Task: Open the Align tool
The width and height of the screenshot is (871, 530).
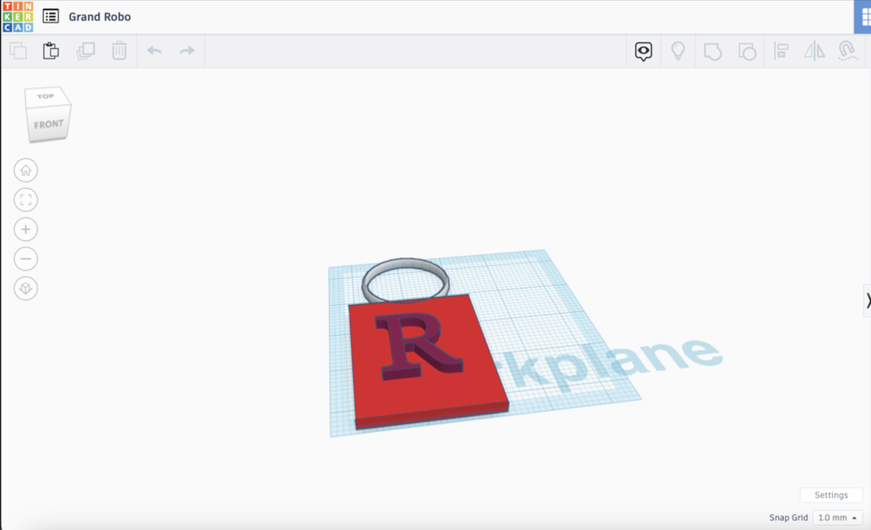Action: click(781, 51)
